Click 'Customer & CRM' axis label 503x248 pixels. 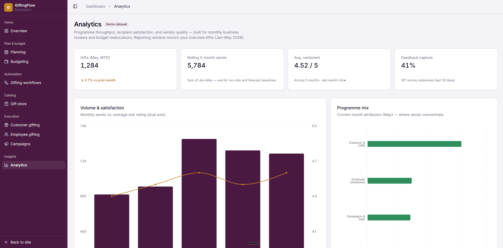(x=357, y=144)
